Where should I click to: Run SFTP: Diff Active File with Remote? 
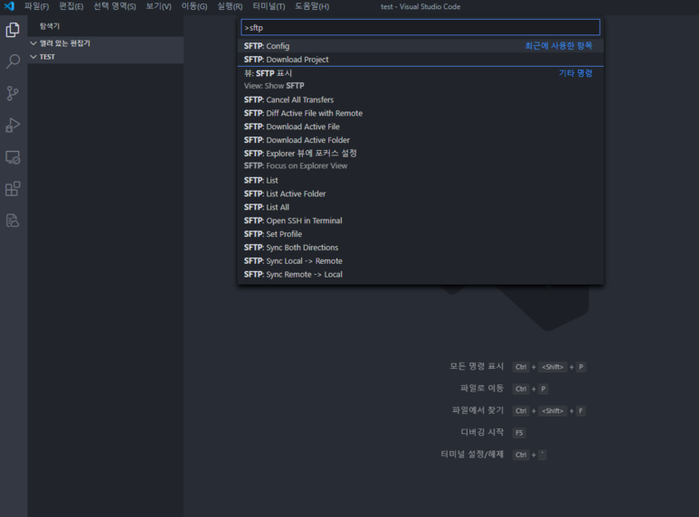[x=420, y=113]
